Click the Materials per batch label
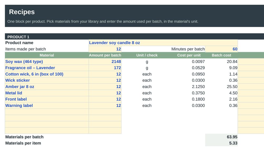This screenshot has height=151, width=264. pos(24,137)
